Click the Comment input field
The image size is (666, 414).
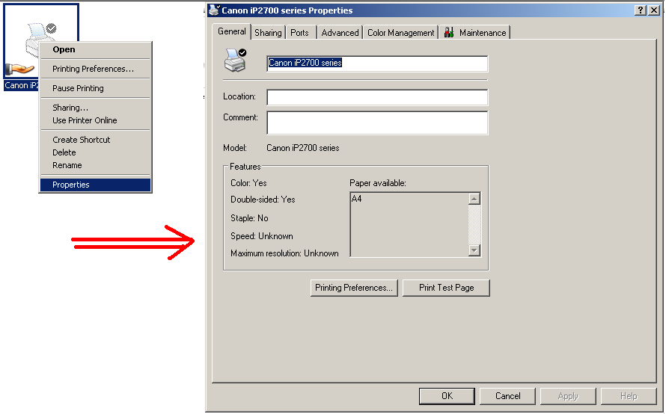coord(377,123)
